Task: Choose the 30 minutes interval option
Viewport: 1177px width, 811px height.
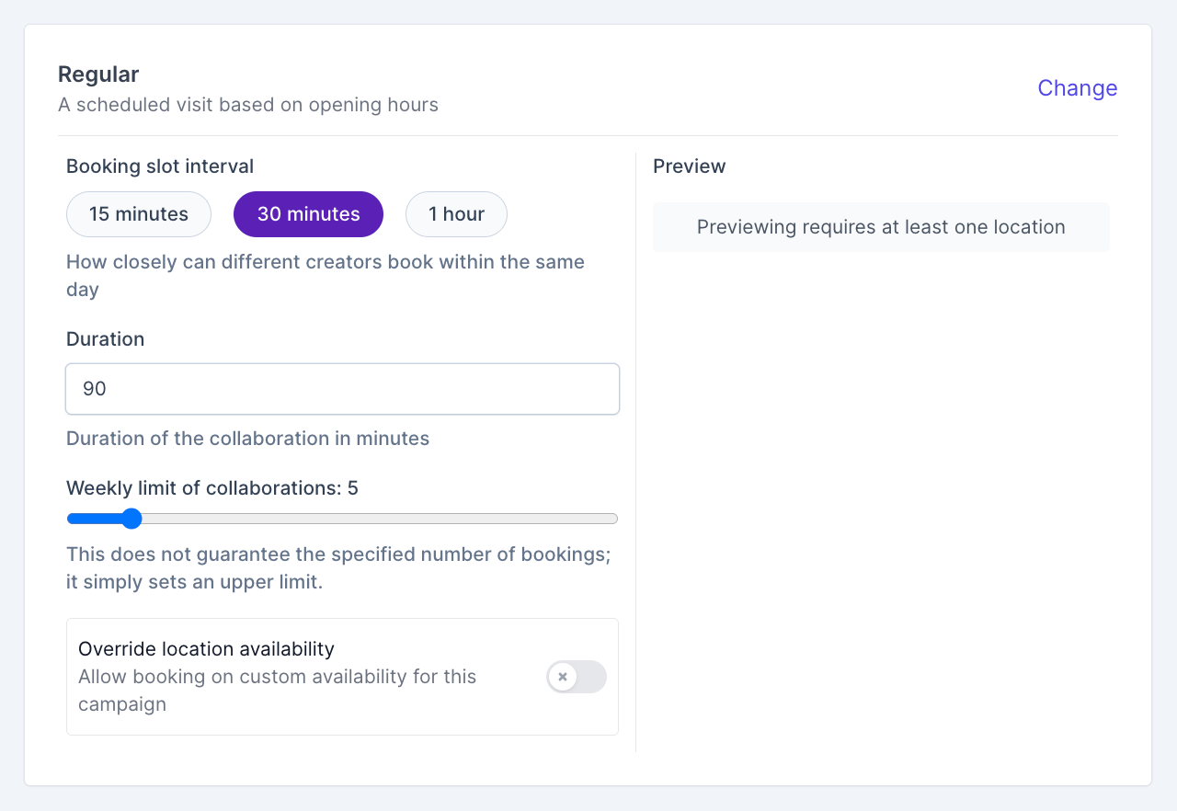Action: coord(308,214)
